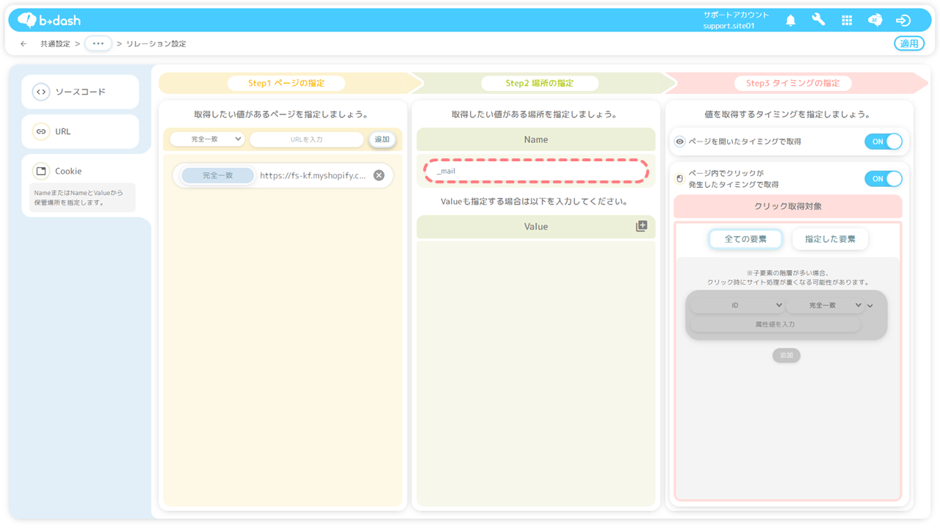Click the eye icon for page open
The image size is (940, 528).
coord(680,142)
